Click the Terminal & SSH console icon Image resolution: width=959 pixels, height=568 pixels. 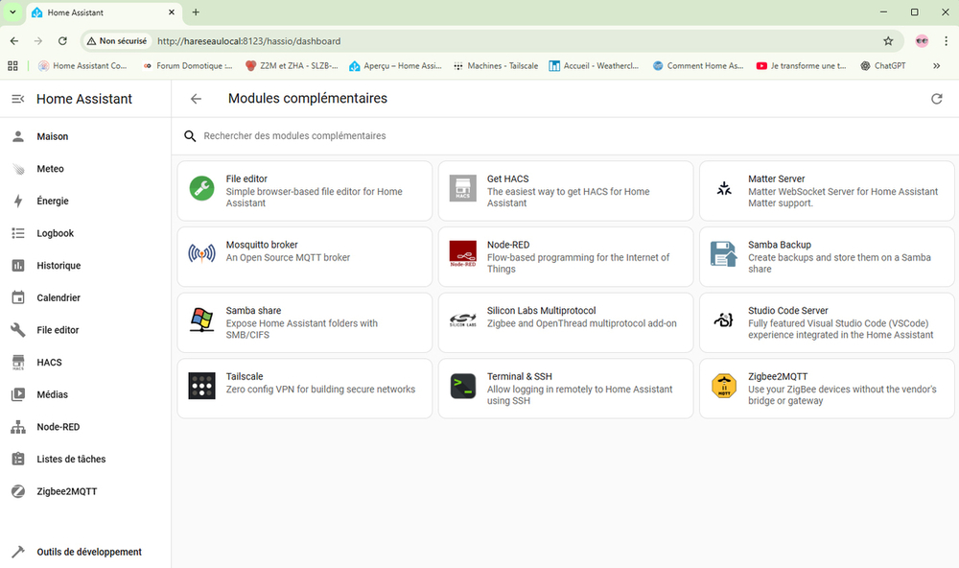pos(463,386)
